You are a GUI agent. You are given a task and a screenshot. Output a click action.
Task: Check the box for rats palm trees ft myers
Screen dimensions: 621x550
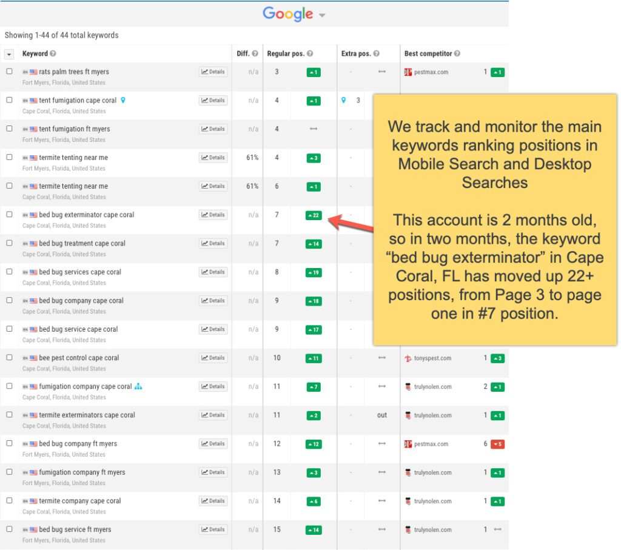(9, 72)
